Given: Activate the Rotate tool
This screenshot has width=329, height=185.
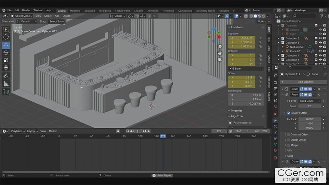Looking at the screenshot, I should pyautogui.click(x=6, y=53).
